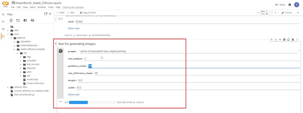
Task: Click the seed input field
Action: [x=188, y=22]
